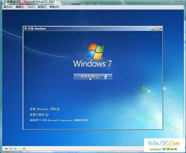
Task: Click the Windows flag logo
Action: [95, 51]
